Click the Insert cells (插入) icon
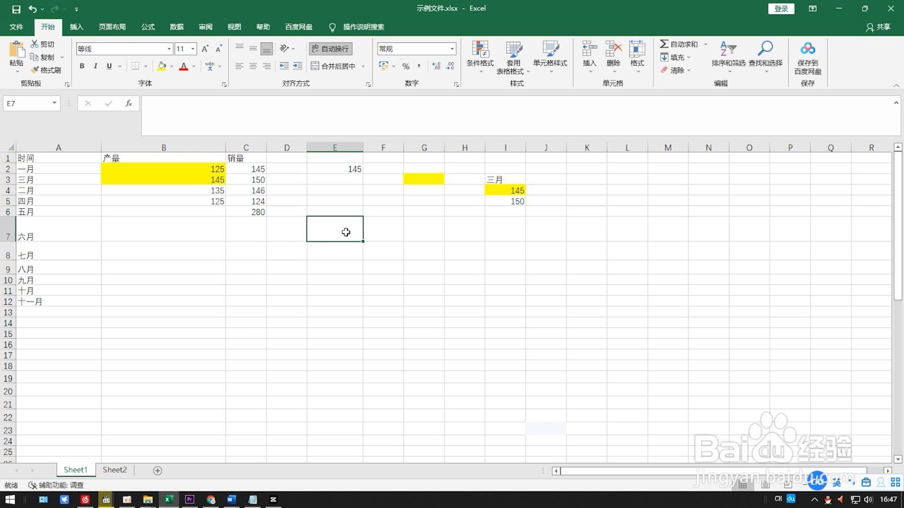This screenshot has width=904, height=508. tap(590, 49)
